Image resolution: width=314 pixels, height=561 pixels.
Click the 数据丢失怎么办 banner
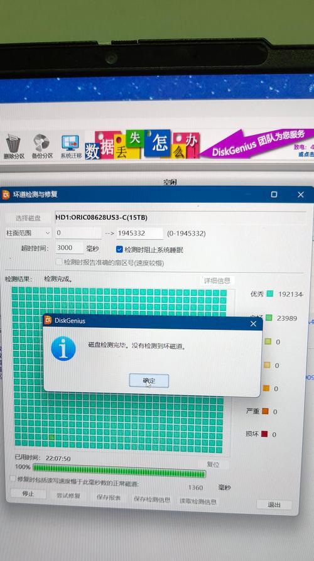coord(142,145)
